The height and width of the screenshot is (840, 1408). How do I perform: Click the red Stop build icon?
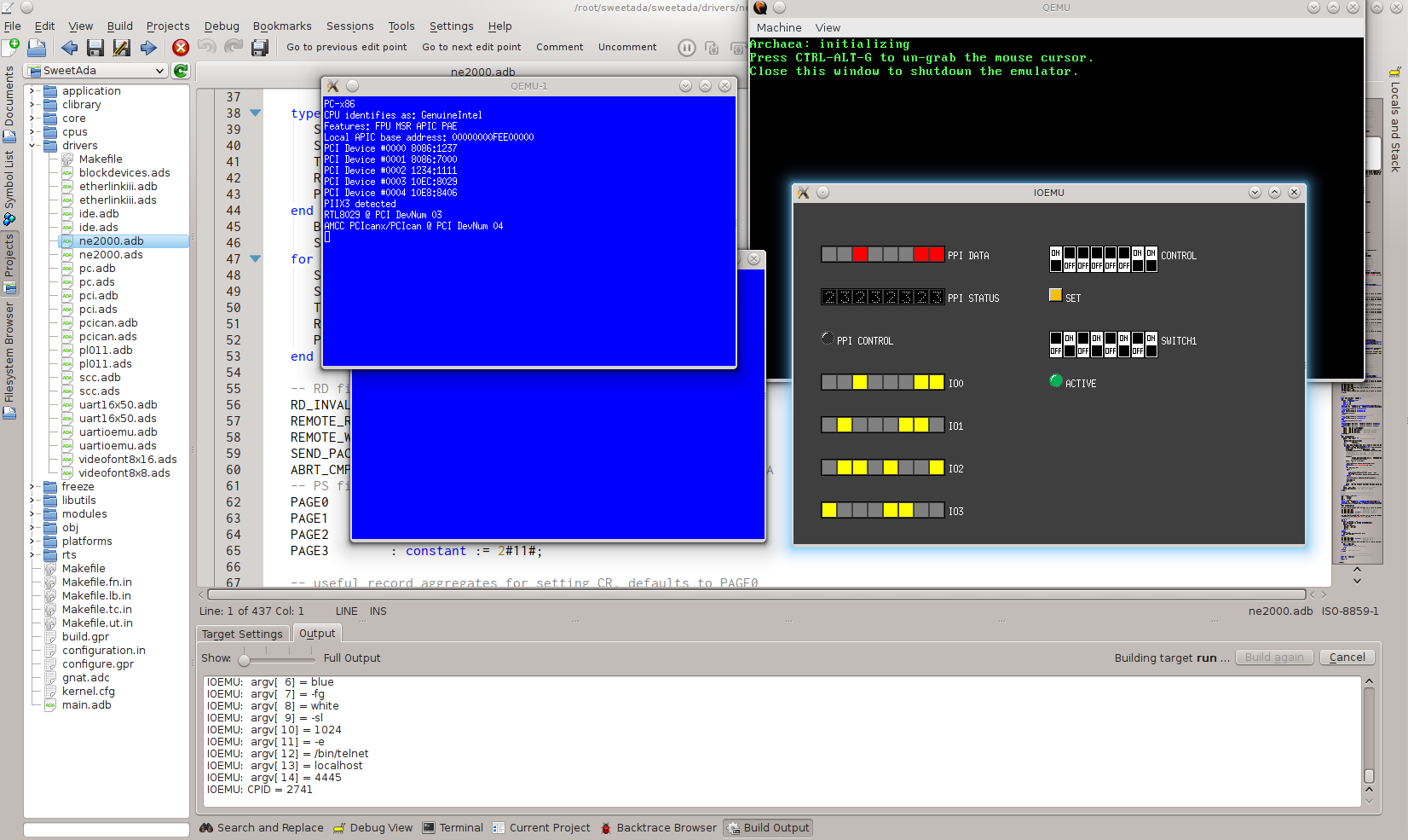[181, 48]
